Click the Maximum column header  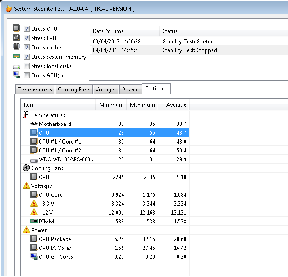[142, 105]
